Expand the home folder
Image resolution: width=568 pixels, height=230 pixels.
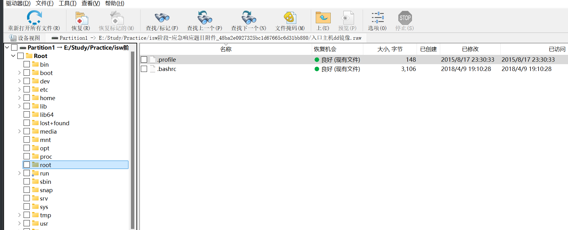tap(19, 98)
